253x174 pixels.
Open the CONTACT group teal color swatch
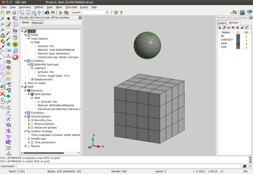238,40
